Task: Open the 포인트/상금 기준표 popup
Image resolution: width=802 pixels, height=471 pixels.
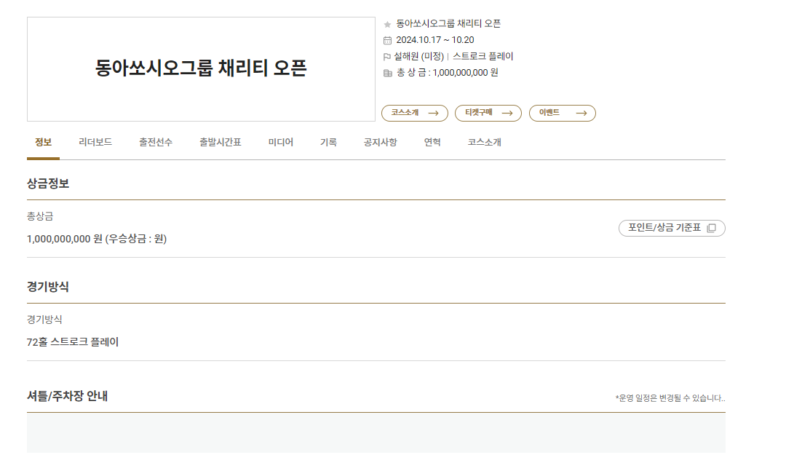Action: click(672, 228)
